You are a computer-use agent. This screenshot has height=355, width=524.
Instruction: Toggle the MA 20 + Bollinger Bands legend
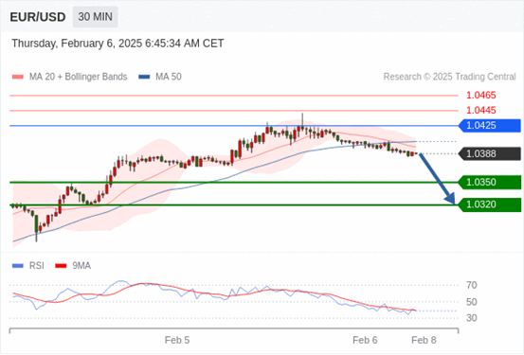point(69,77)
